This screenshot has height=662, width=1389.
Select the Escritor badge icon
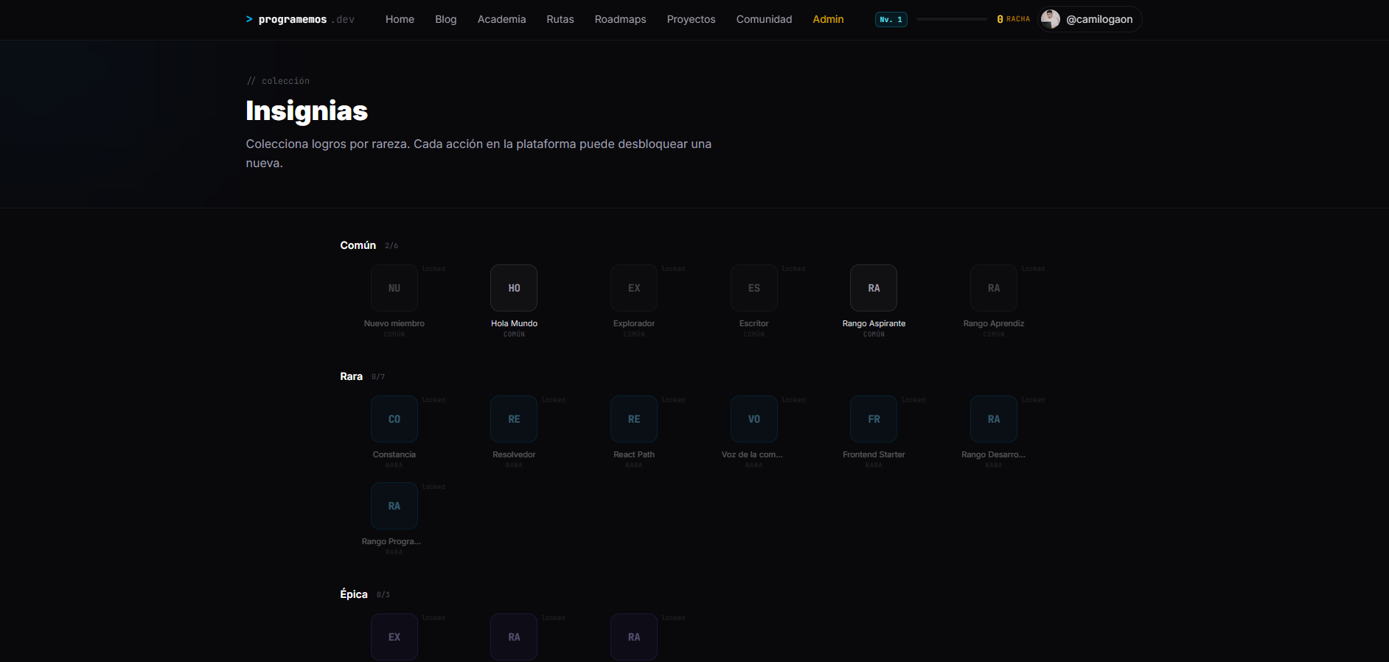[754, 288]
